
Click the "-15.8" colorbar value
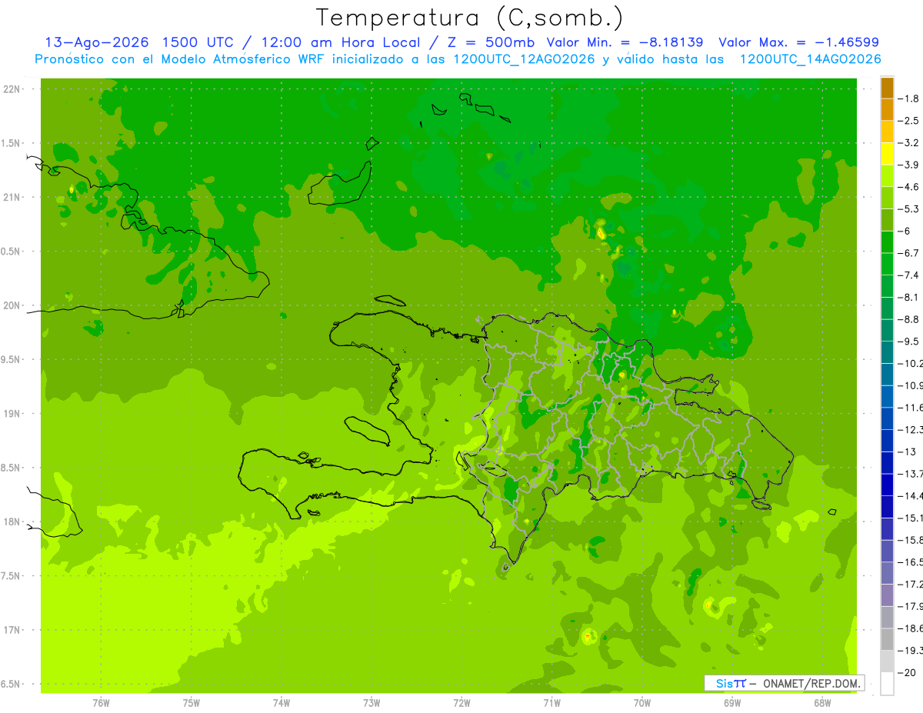click(910, 540)
